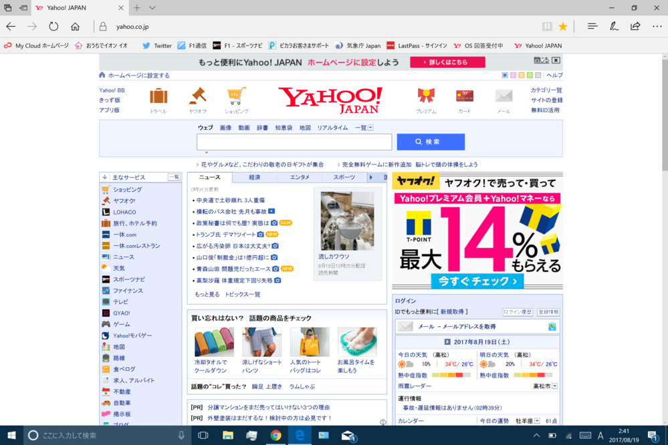The image size is (668, 445).
Task: Open the Edge Hub icon
Action: 592,27
